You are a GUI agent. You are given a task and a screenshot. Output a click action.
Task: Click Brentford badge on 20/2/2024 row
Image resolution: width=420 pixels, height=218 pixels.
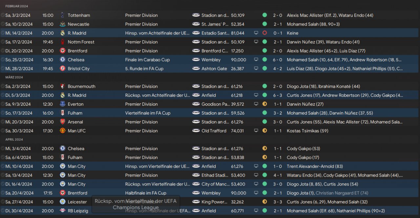63,51
